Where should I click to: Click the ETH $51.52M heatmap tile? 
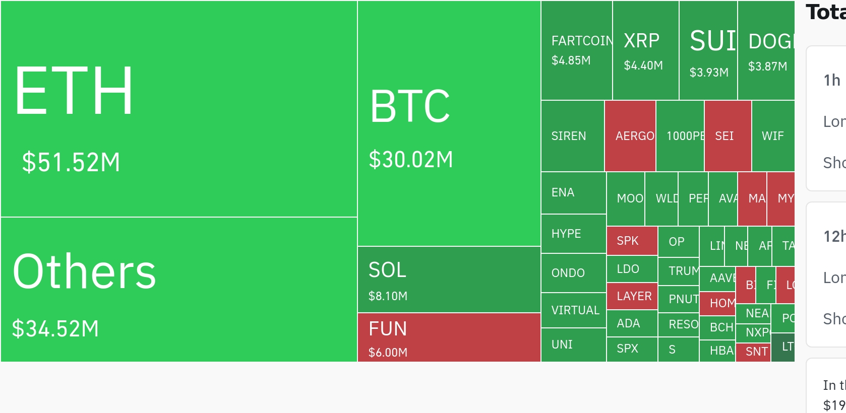179,109
